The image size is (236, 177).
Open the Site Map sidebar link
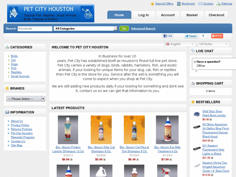coord(17,145)
